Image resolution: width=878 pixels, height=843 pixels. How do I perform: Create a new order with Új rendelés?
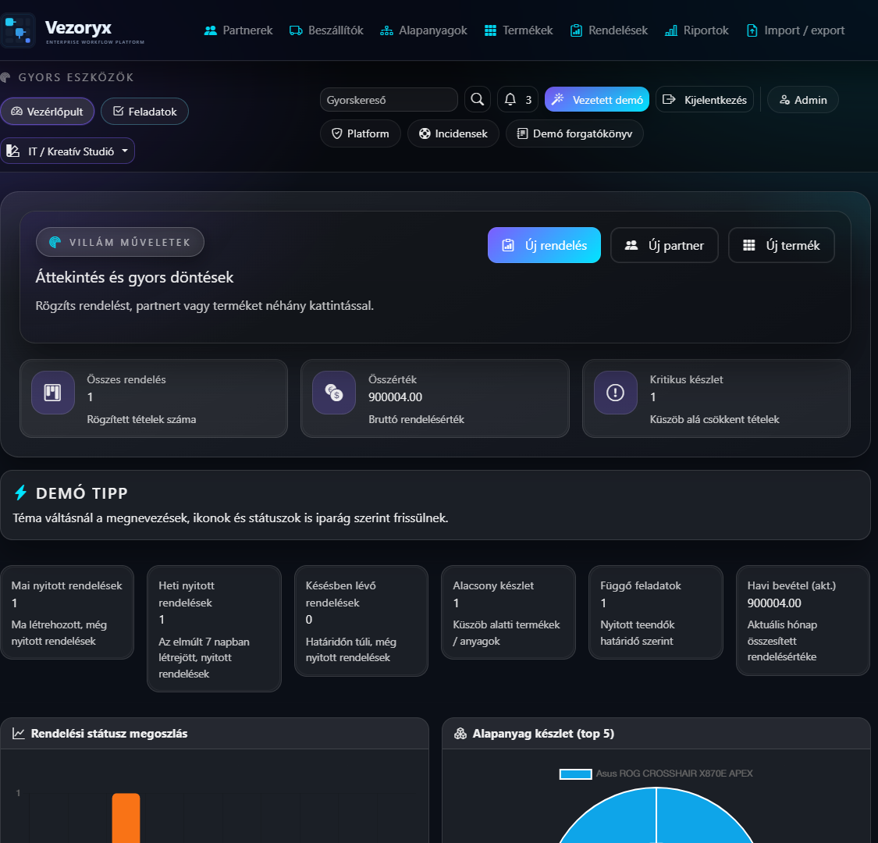pyautogui.click(x=544, y=245)
